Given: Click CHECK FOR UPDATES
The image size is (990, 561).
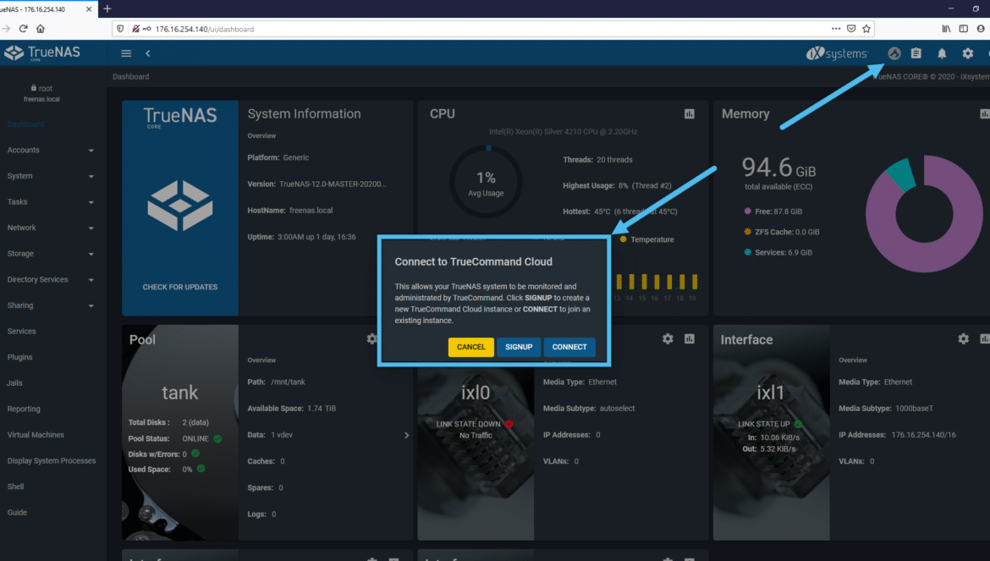Looking at the screenshot, I should [x=180, y=287].
